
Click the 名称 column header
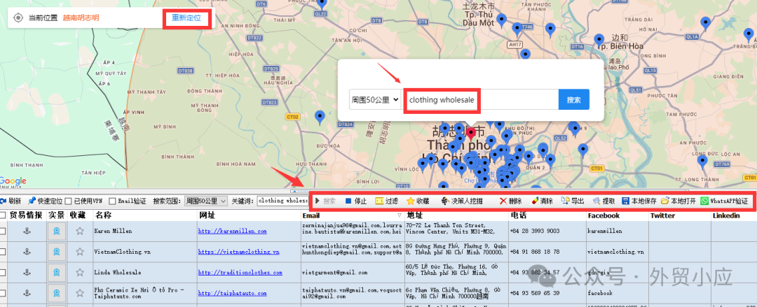(103, 215)
